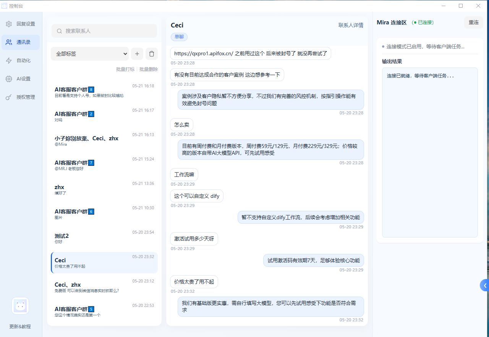Click the 搜索联系人 search field
The width and height of the screenshot is (489, 337).
point(104,31)
